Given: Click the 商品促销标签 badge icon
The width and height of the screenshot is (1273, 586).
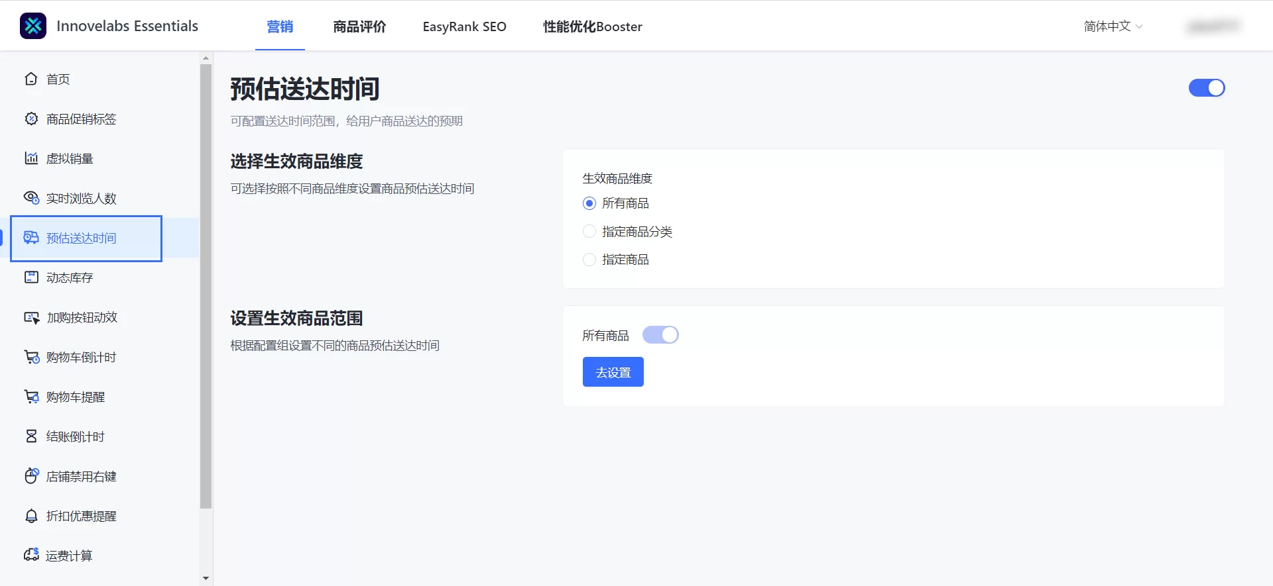Looking at the screenshot, I should (x=31, y=119).
